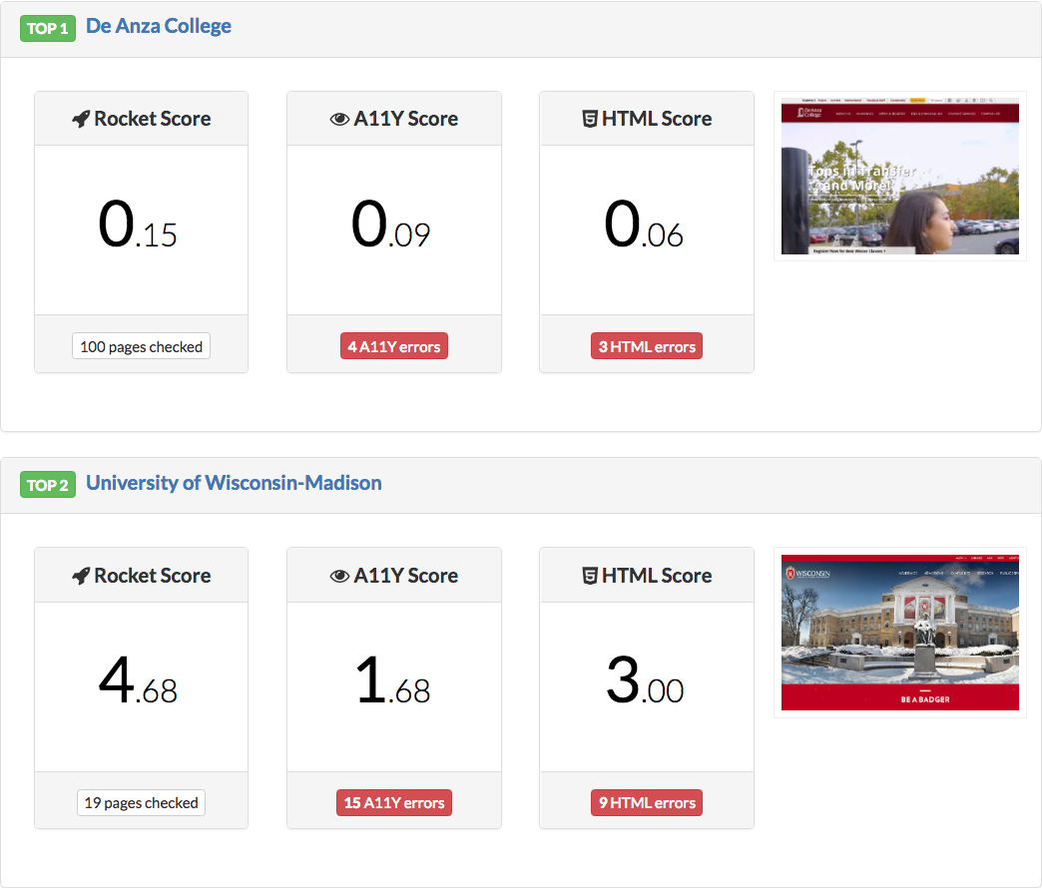Open the University of Wisconsin-Madison link
This screenshot has width=1042, height=888.
[x=234, y=482]
